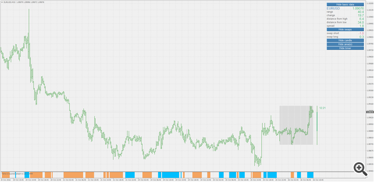Click the 6.4 value
This screenshot has height=182, width=374.
point(362,19)
